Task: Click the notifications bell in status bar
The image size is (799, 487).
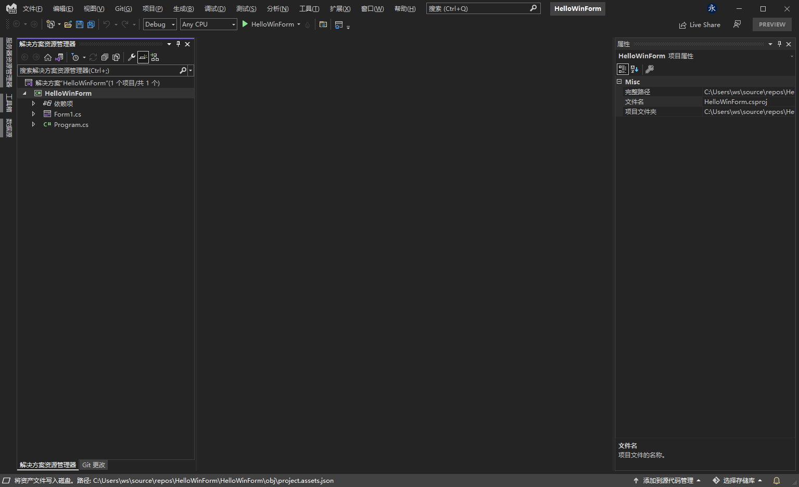Action: click(x=777, y=481)
